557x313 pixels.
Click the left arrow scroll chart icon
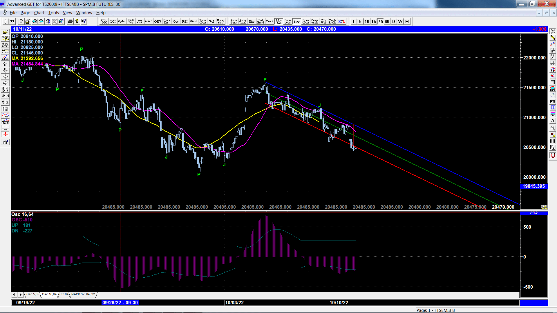5,77
